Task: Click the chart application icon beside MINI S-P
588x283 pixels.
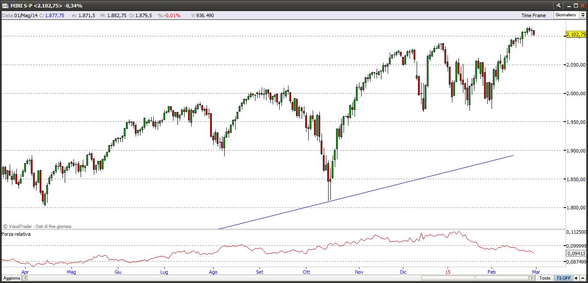Action: (x=5, y=6)
